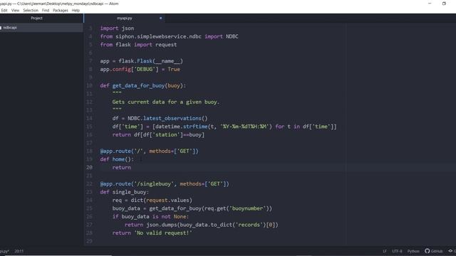The width and height of the screenshot is (456, 256).
Task: Click the modified-dot on myapi.py tab
Action: pos(160,18)
